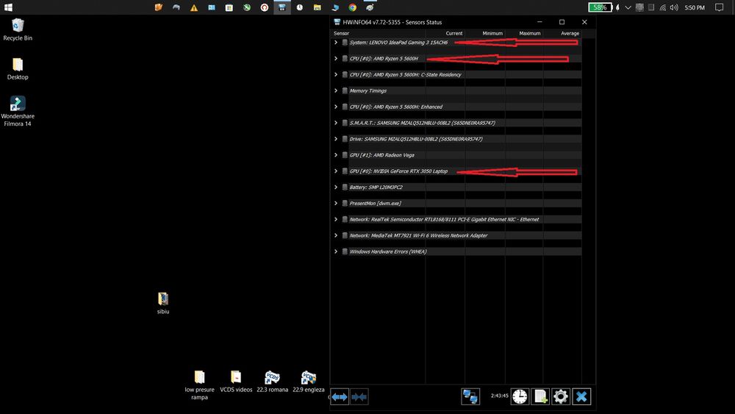
Task: Open the sensor settings gear
Action: pos(561,396)
